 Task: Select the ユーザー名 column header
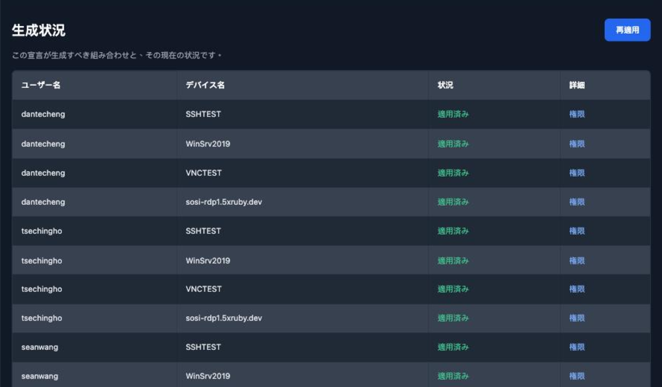tap(41, 85)
